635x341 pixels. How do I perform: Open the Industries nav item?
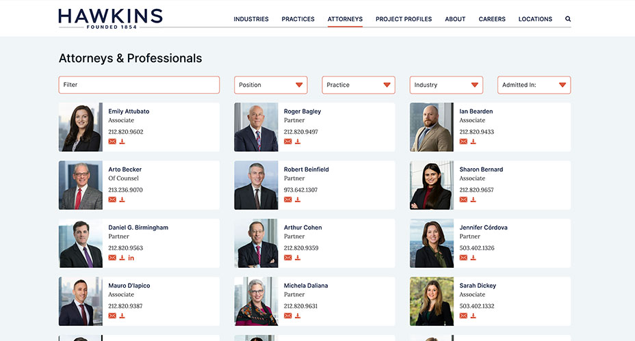click(x=251, y=19)
